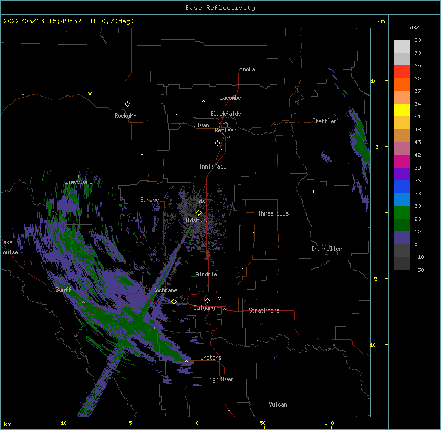Click the yellow marker south of RedDeer
Viewport: 441px width, 430px height.
pos(217,143)
